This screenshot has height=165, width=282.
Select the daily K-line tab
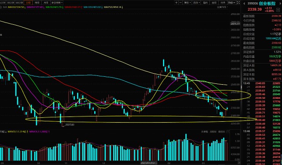28,3
